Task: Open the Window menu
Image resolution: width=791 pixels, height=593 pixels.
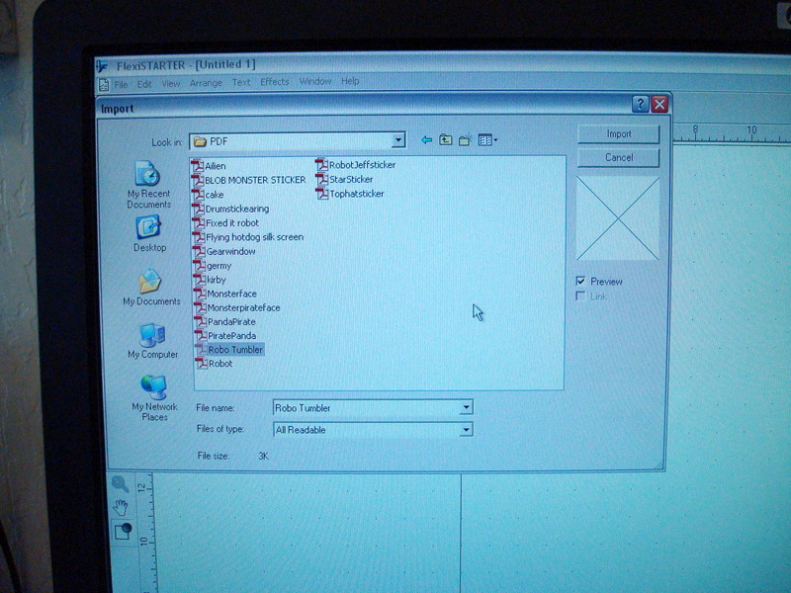Action: coord(315,81)
